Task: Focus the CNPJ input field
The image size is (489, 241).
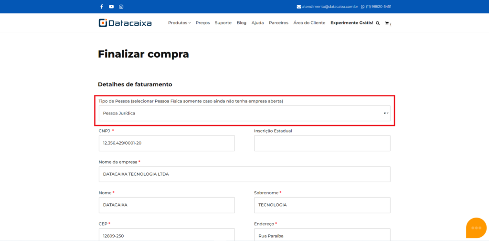Action: [167, 143]
